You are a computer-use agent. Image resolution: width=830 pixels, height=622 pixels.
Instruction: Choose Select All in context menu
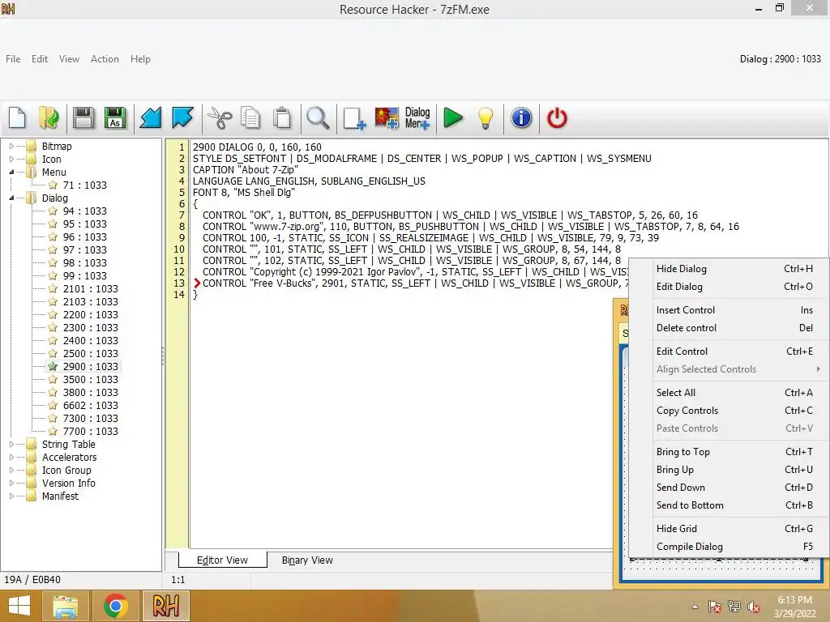[729, 393]
